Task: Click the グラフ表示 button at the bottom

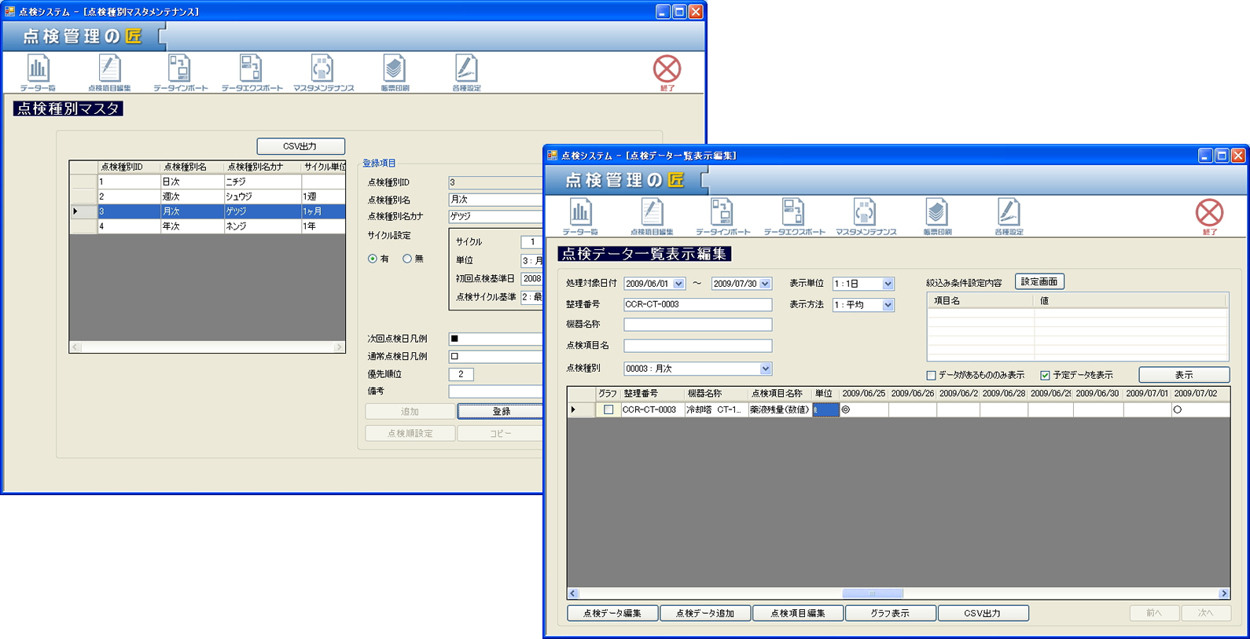Action: point(890,613)
